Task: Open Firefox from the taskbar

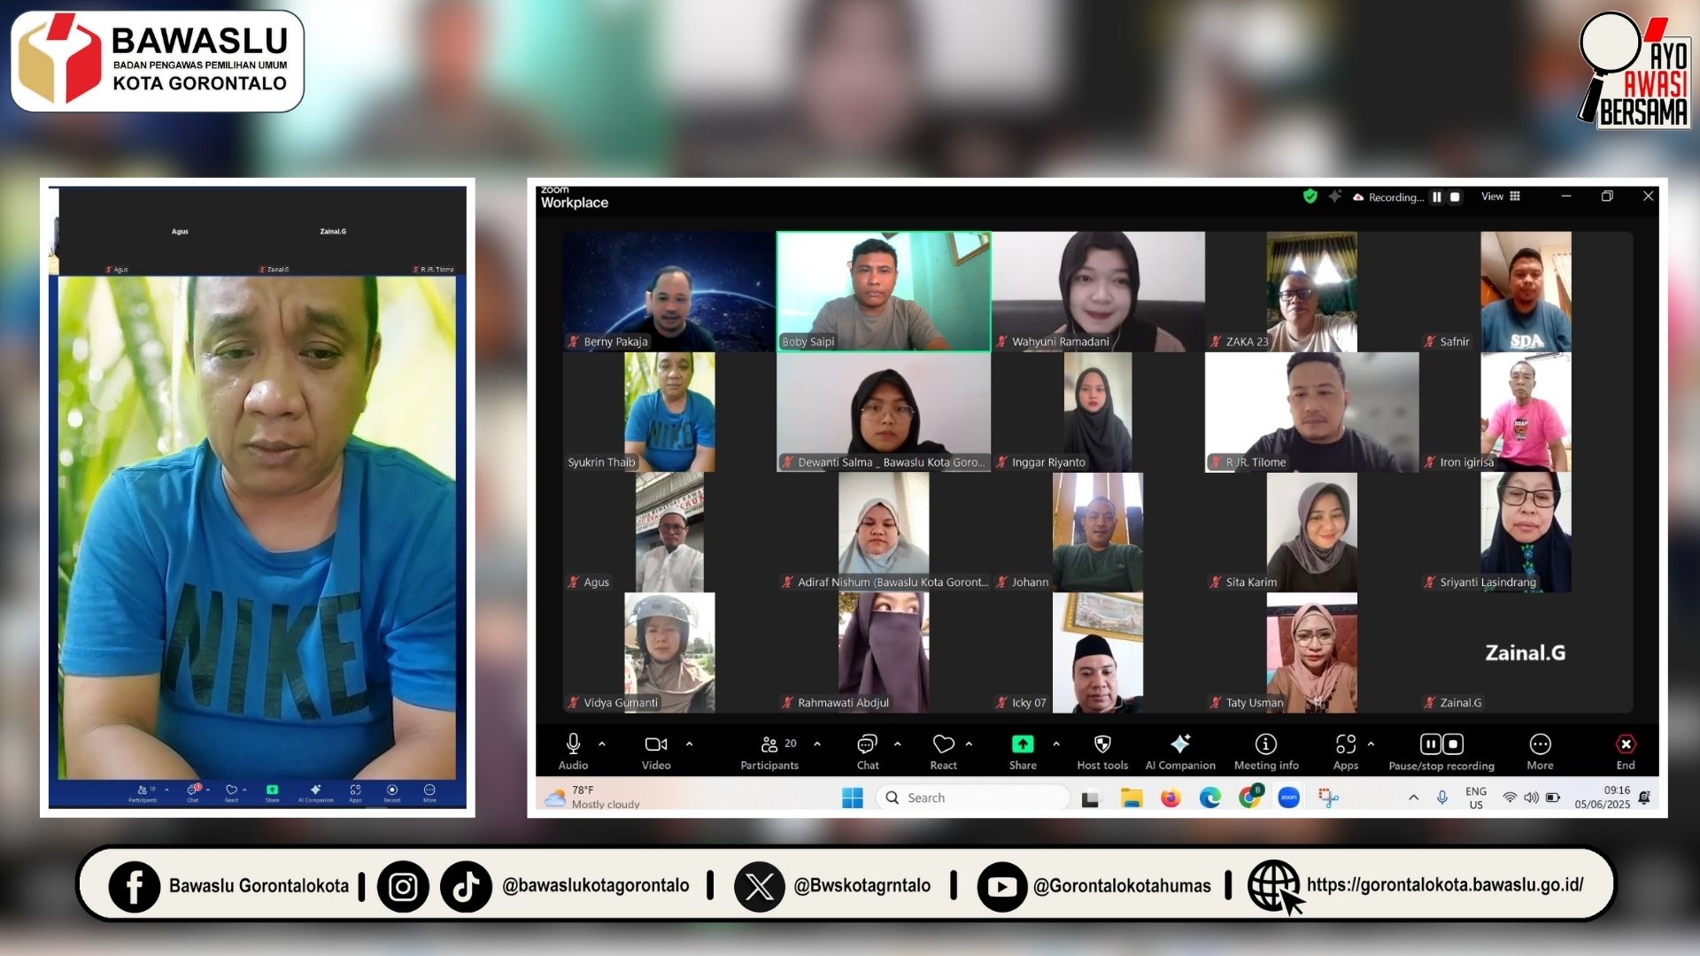Action: [1171, 798]
